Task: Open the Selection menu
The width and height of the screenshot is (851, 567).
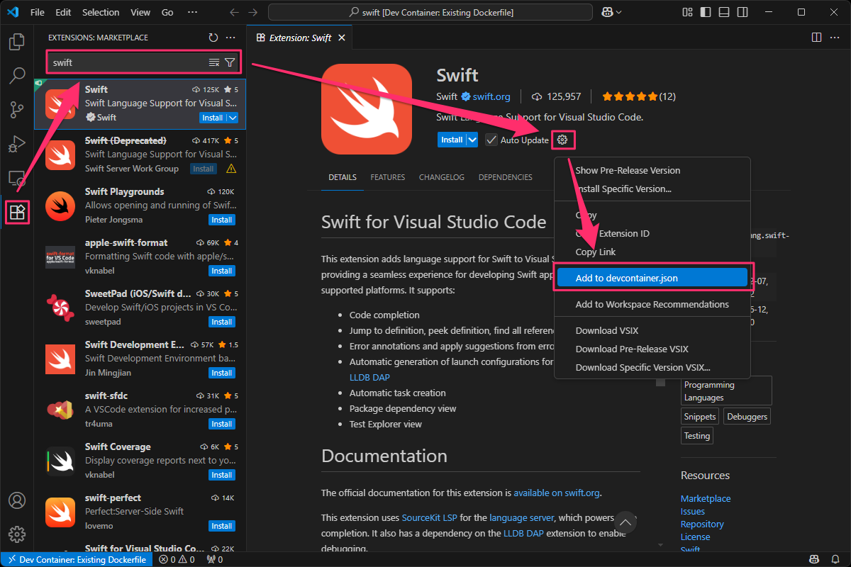Action: pyautogui.click(x=101, y=12)
